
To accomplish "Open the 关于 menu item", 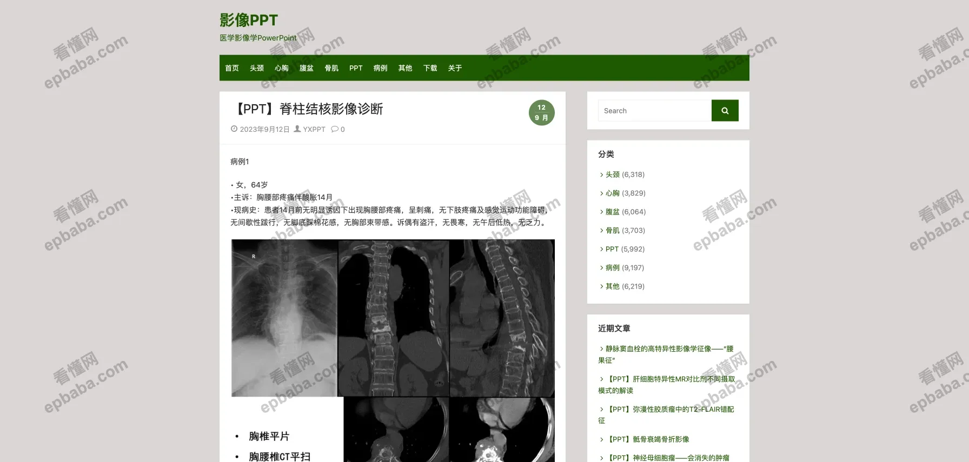I will click(455, 68).
